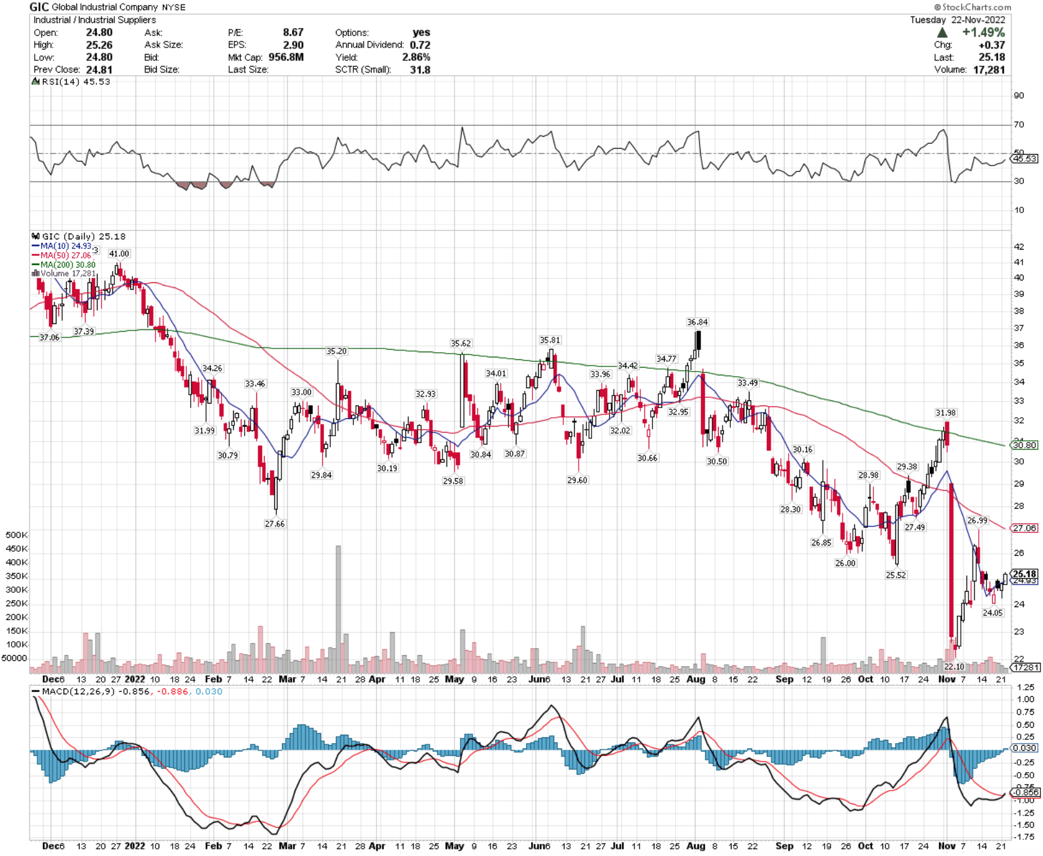The width and height of the screenshot is (1043, 856).
Task: Select the MA(10) 24.93 legend entry
Action: [x=61, y=246]
